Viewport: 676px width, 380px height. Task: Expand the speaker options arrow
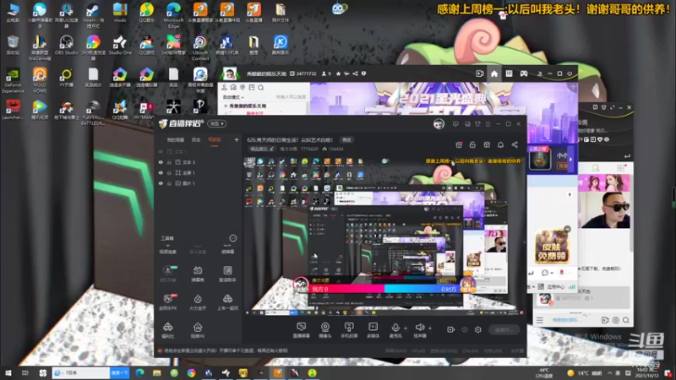(x=430, y=328)
